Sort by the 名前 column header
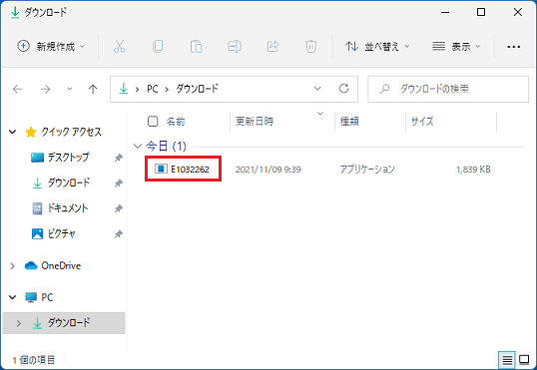Screen dimensions: 537x370 [176, 121]
